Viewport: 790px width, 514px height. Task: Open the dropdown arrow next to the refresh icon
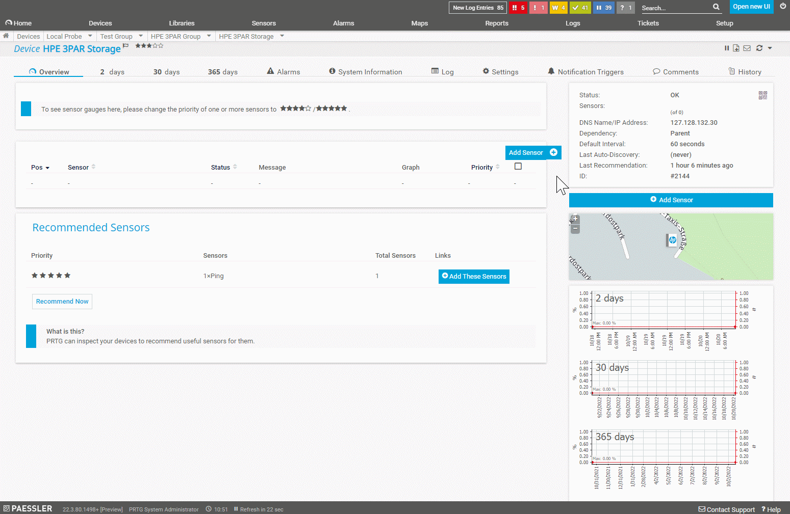click(770, 48)
